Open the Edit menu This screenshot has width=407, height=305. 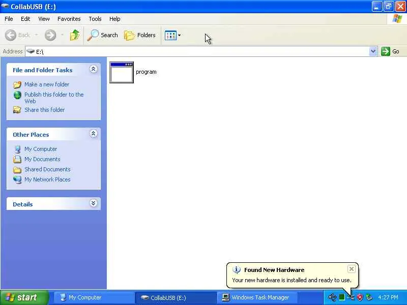(x=25, y=19)
